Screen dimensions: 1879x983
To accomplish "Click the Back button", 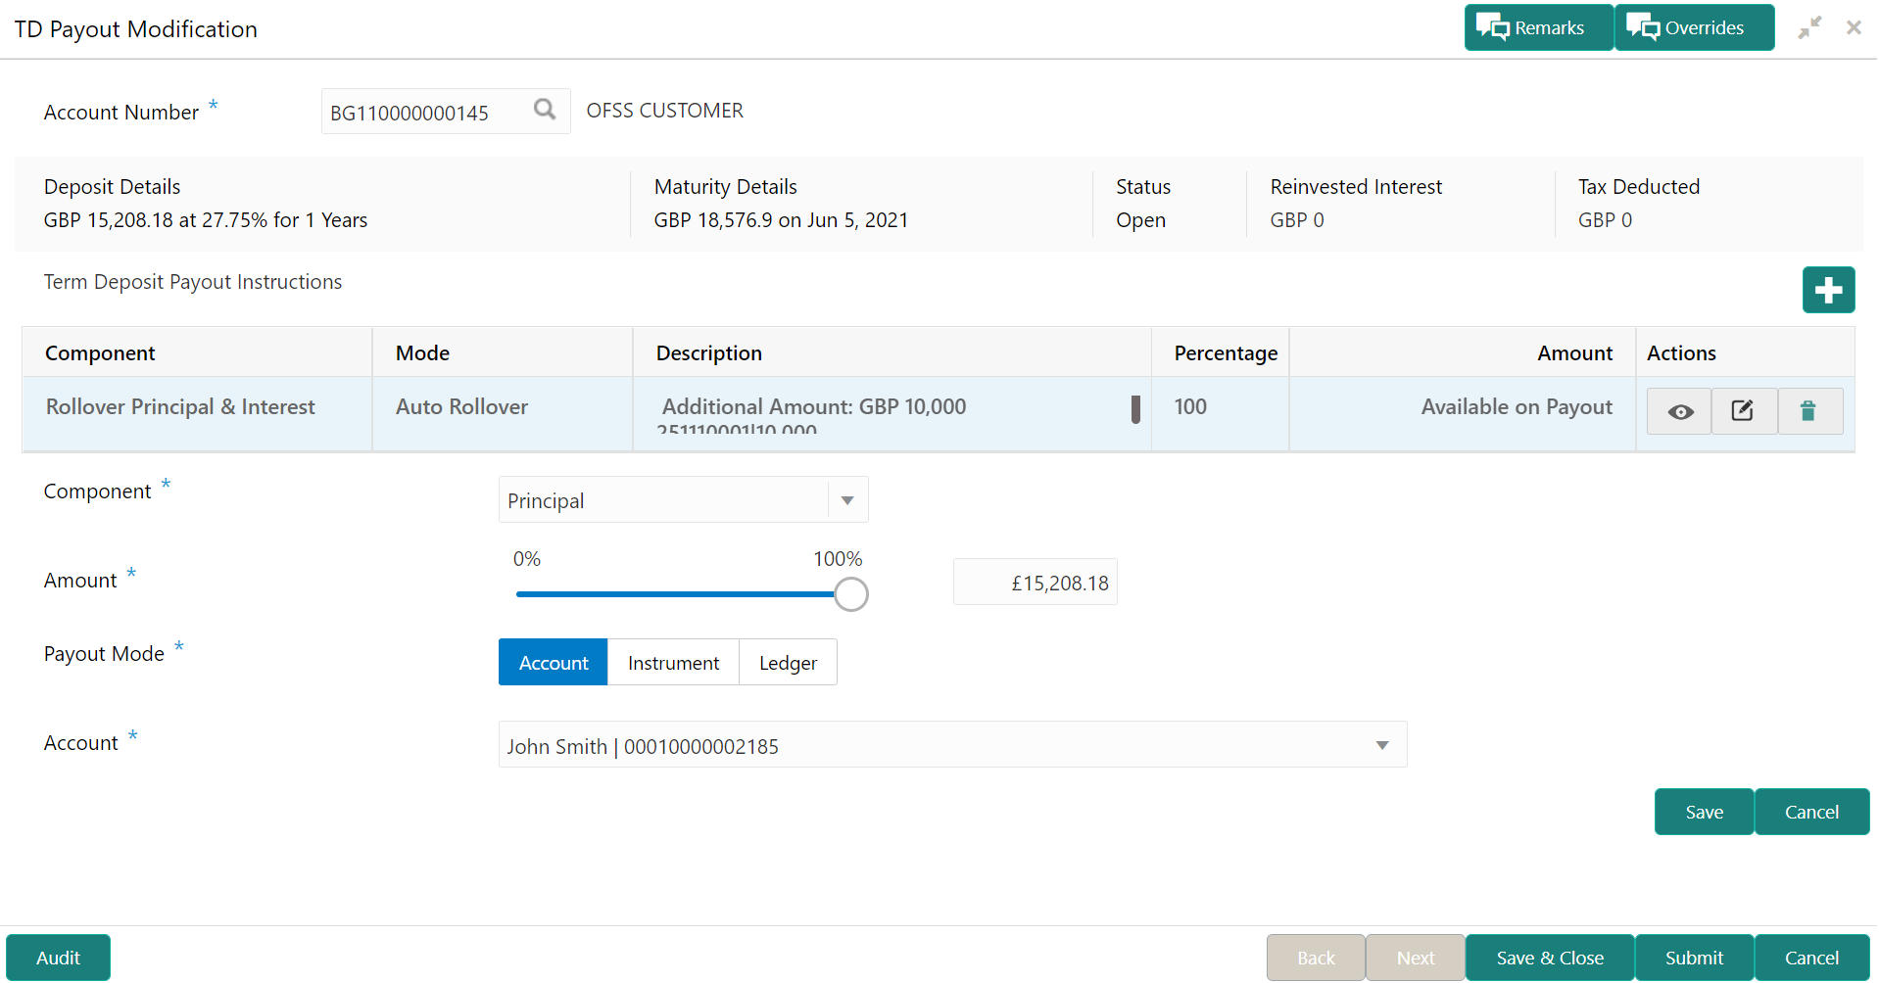I will coord(1316,958).
